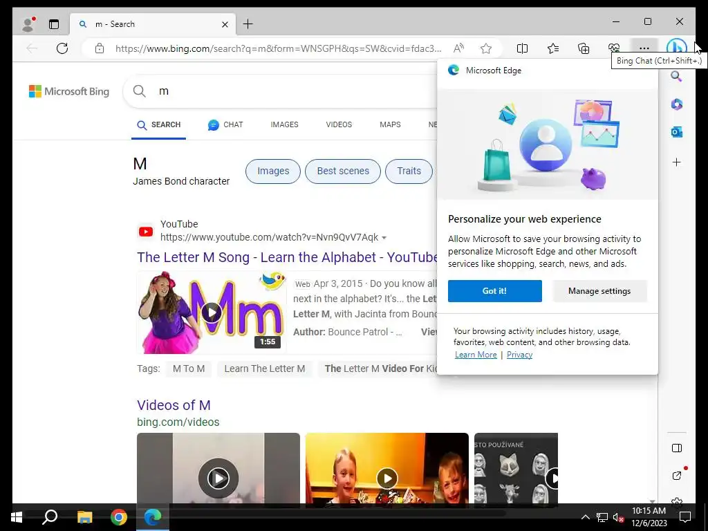
Task: Open the Learn More link
Action: click(476, 355)
